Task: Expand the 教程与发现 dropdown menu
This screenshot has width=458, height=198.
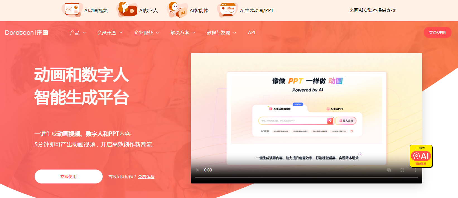Action: [221, 33]
